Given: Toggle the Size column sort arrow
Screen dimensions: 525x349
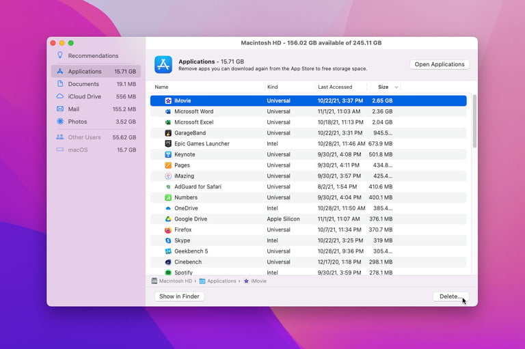Looking at the screenshot, I should (396, 87).
